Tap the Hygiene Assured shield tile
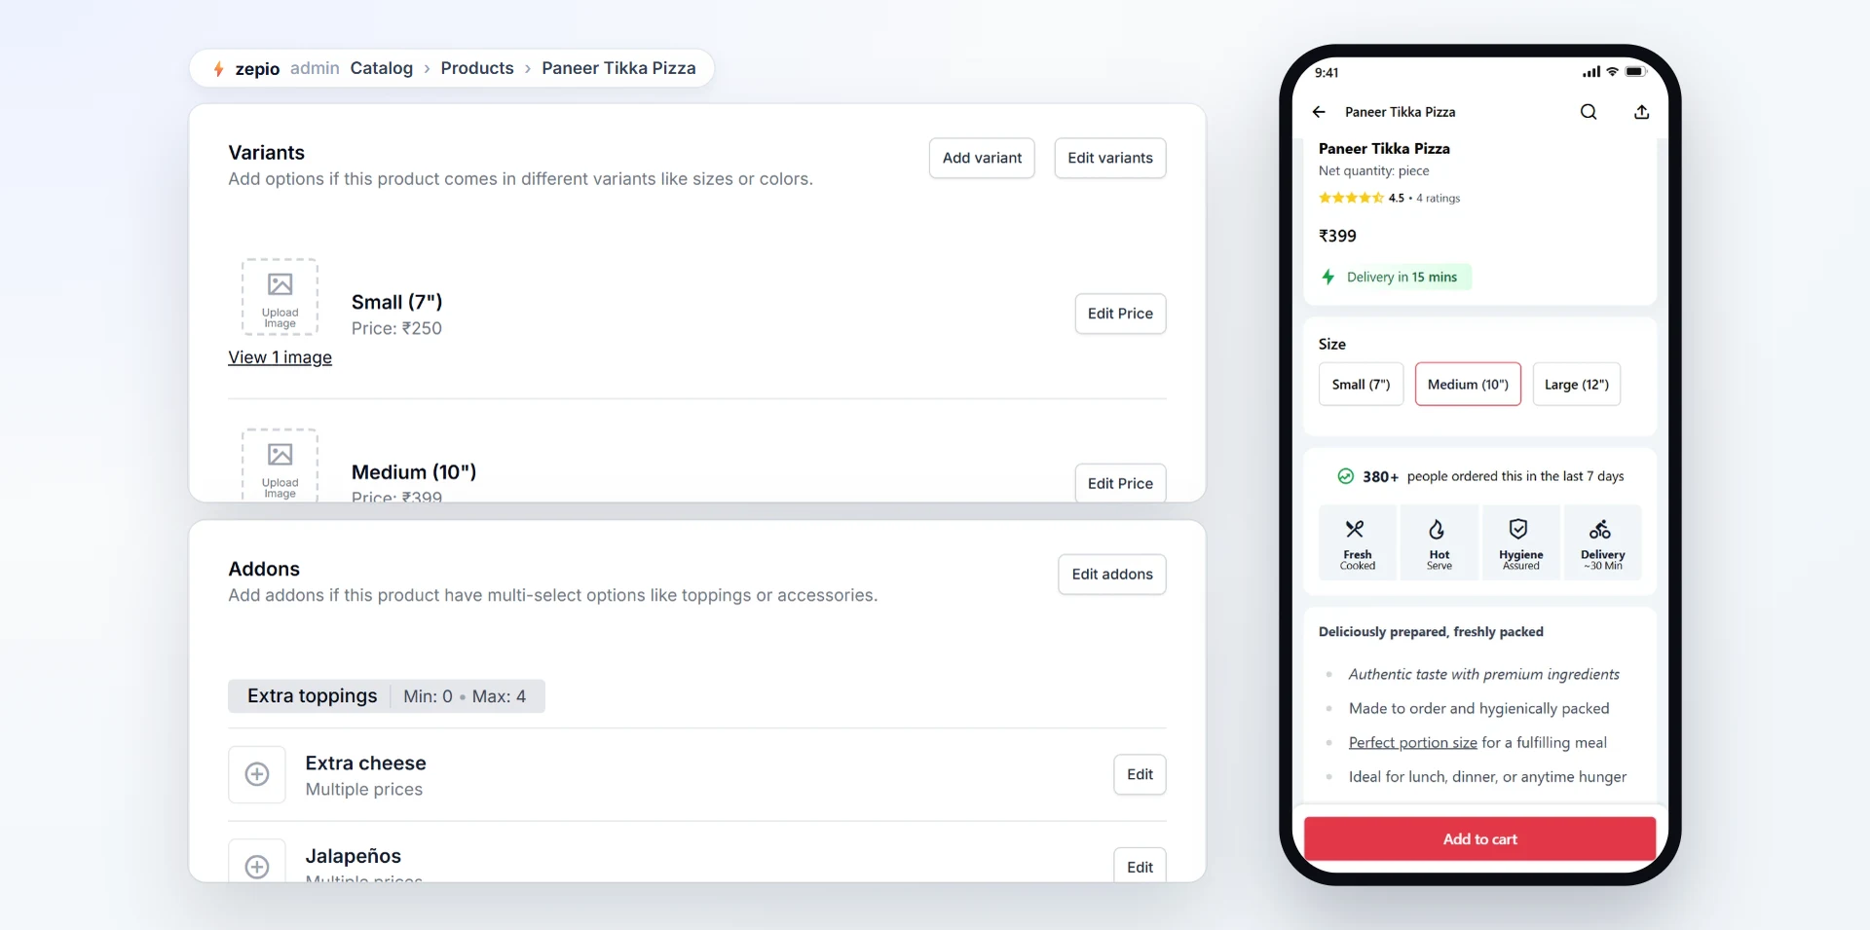This screenshot has width=1870, height=930. tap(1520, 542)
